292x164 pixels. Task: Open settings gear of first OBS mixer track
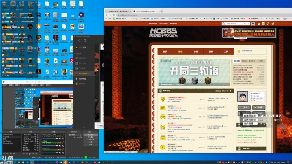pos(63,138)
